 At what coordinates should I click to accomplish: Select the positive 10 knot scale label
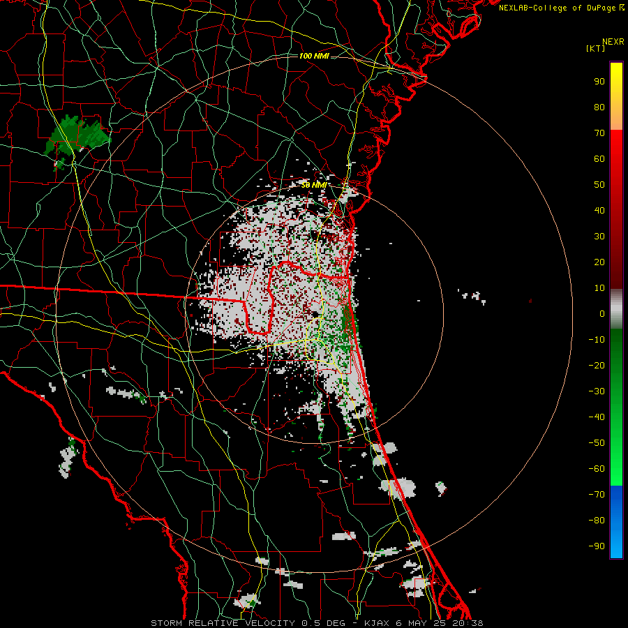[599, 288]
